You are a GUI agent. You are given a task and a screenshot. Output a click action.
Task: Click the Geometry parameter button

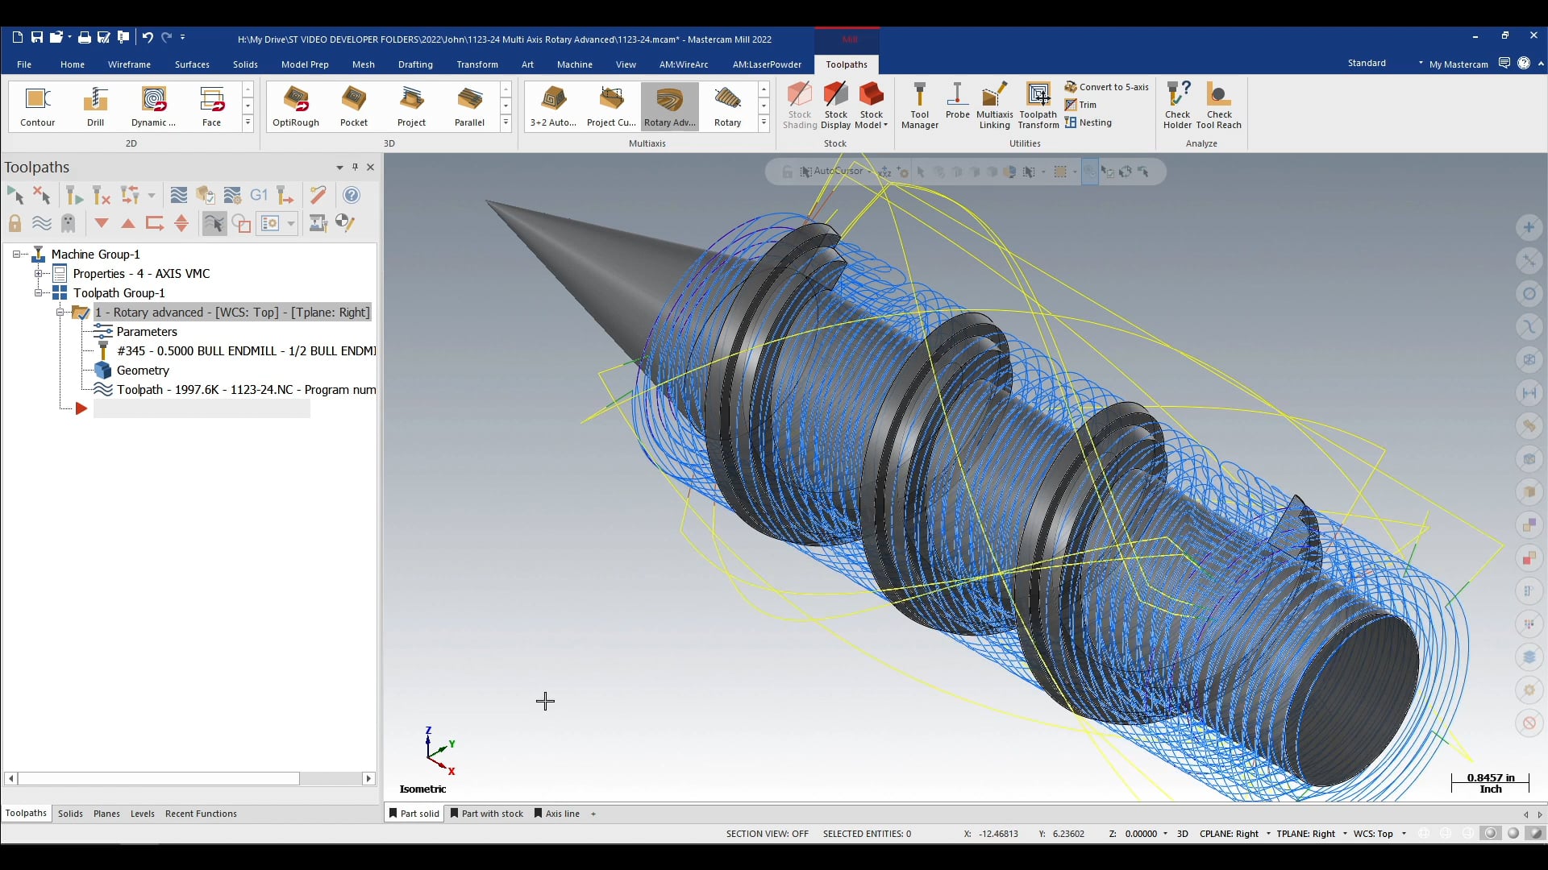click(143, 370)
